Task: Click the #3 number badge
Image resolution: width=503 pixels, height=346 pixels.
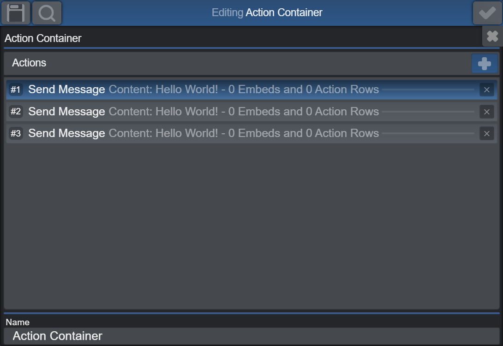Action: [16, 134]
